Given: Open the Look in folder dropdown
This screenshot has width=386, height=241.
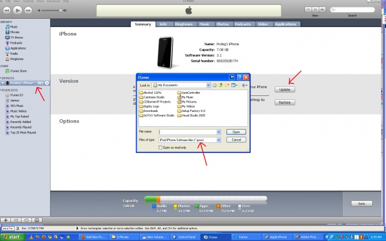Looking at the screenshot, I should point(208,85).
